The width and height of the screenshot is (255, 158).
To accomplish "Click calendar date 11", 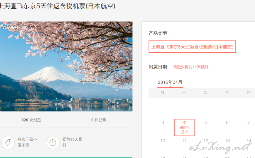I will [184, 141].
